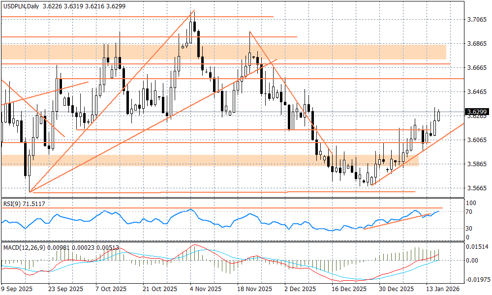Click the 21 Oct 2025 date label
492x295 pixels.
pyautogui.click(x=159, y=289)
